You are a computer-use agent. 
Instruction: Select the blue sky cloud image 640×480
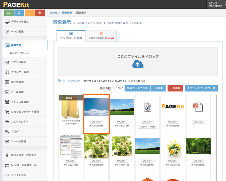click(96, 107)
